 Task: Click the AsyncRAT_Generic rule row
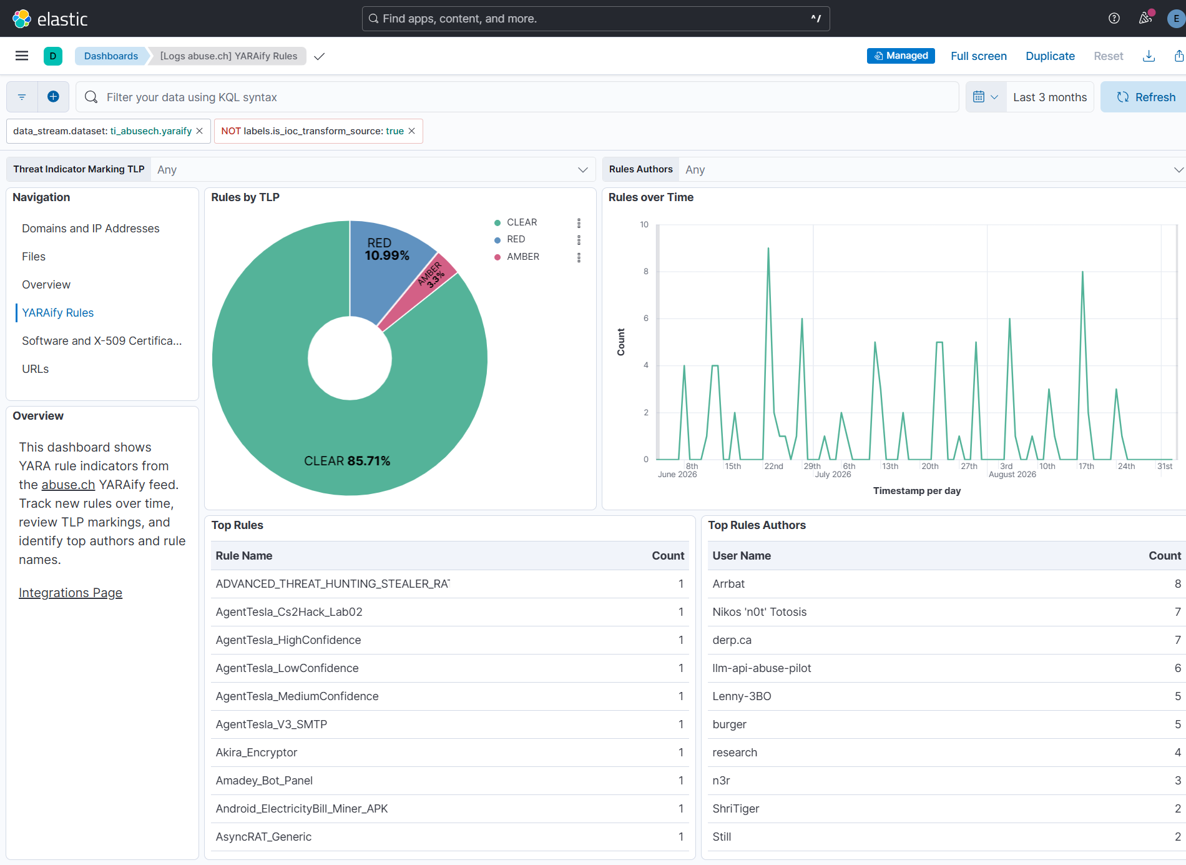pyautogui.click(x=449, y=837)
